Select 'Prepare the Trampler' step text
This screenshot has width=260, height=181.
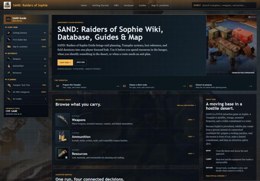[71, 85]
